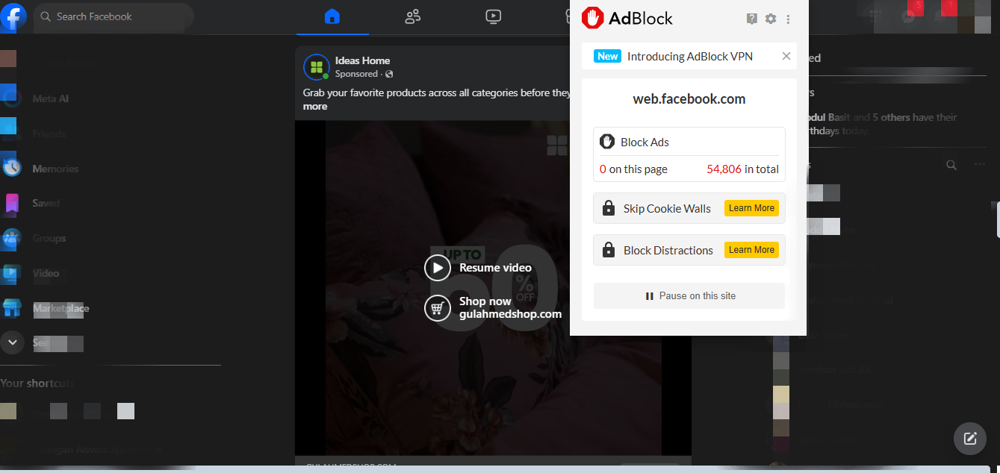The image size is (1000, 473).
Task: Click the shopping cart icon on the video
Action: pos(438,307)
